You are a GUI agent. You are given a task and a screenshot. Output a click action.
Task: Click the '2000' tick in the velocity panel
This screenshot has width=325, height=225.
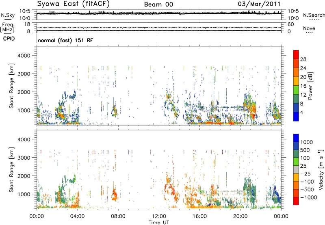pos(24,176)
